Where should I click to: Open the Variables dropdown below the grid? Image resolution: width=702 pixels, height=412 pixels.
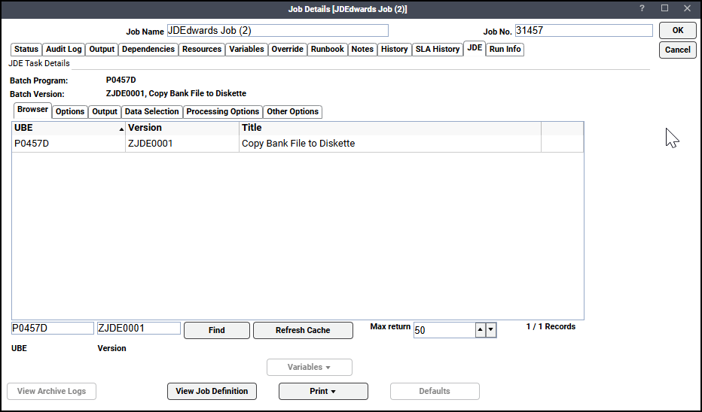click(310, 367)
